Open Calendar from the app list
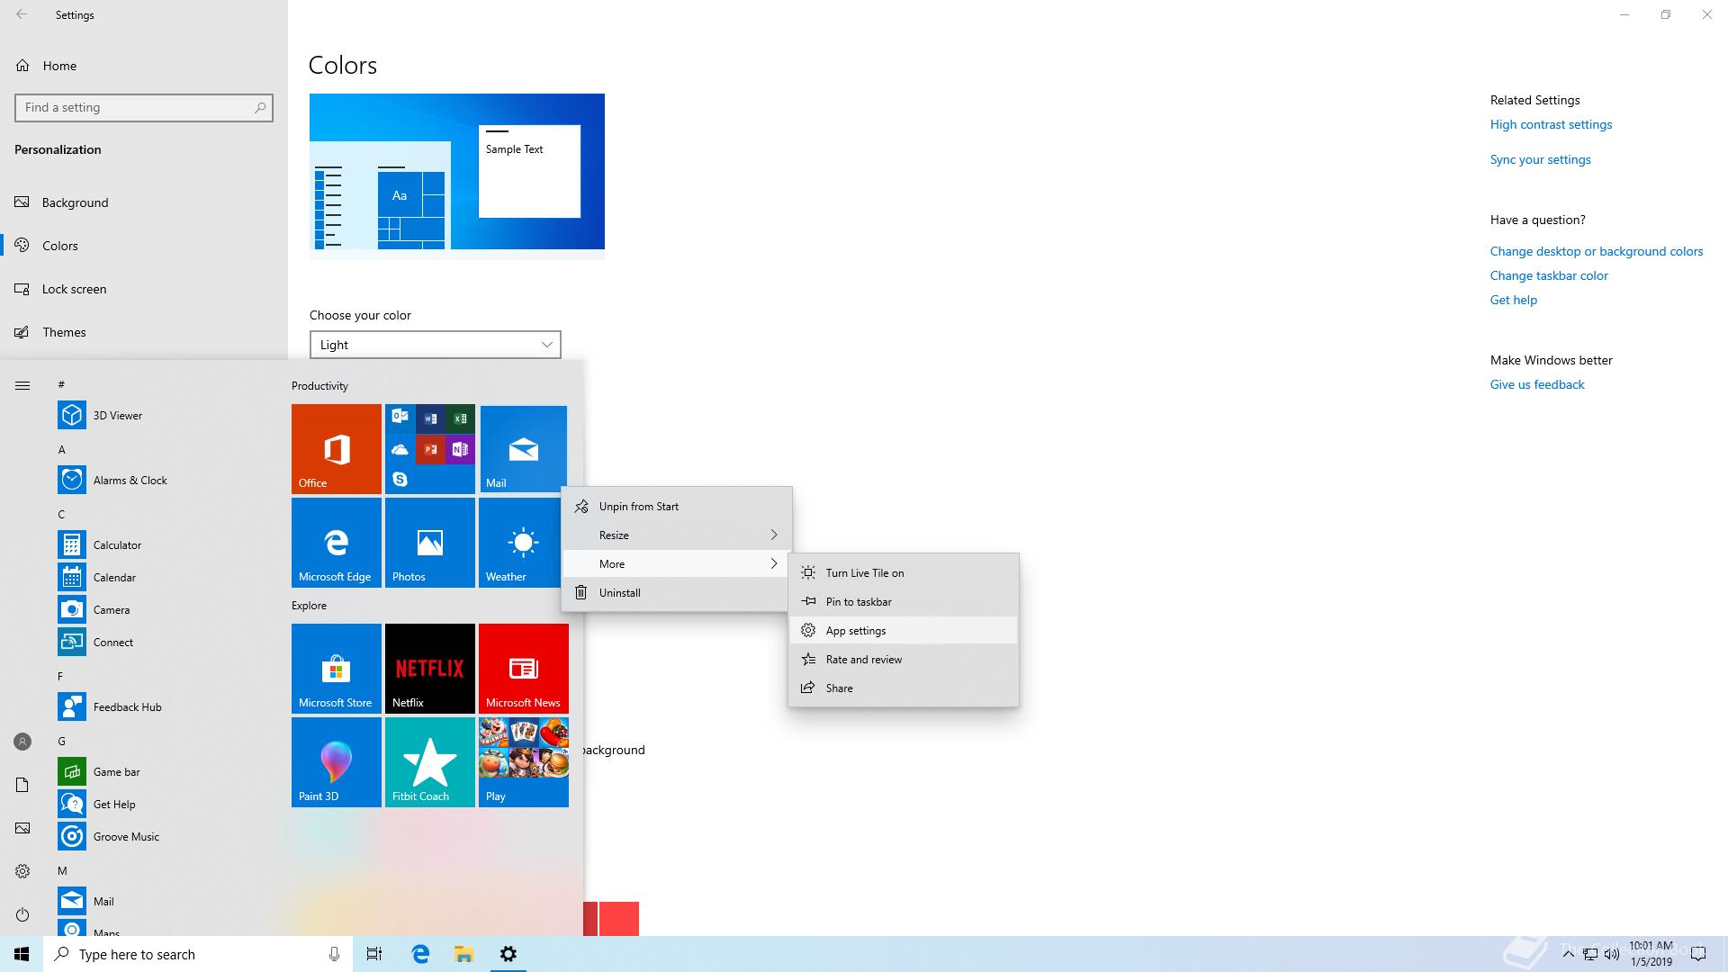The width and height of the screenshot is (1728, 972). coord(162,577)
